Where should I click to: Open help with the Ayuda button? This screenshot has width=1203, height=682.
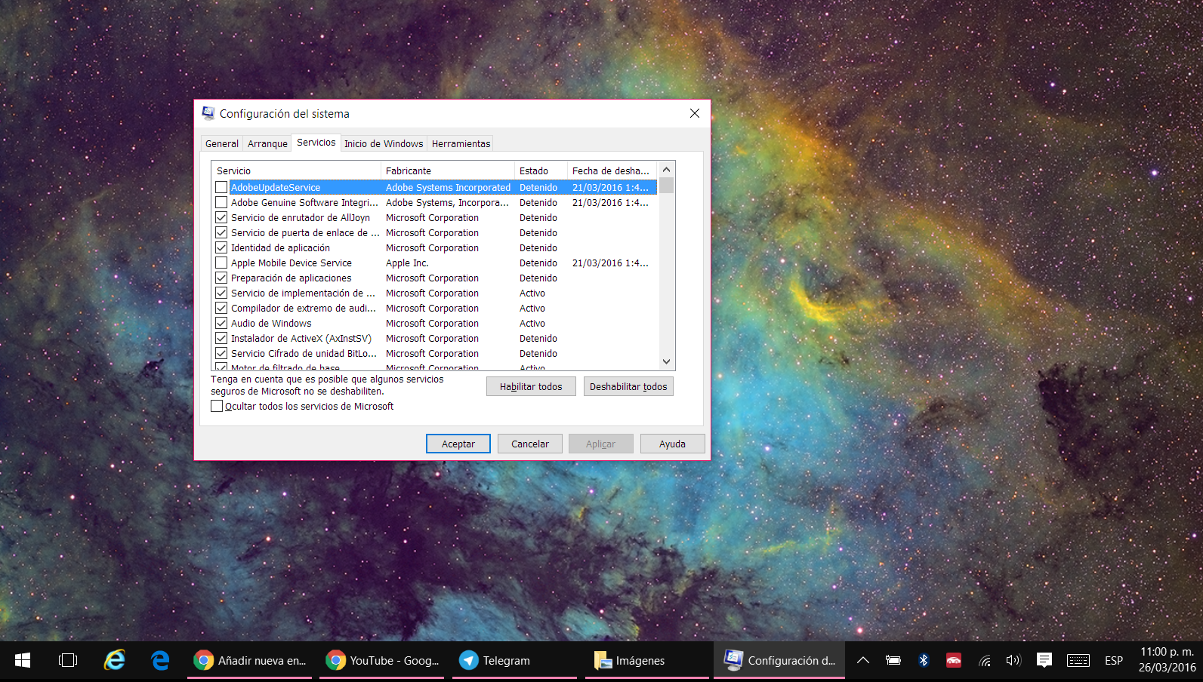click(x=672, y=444)
